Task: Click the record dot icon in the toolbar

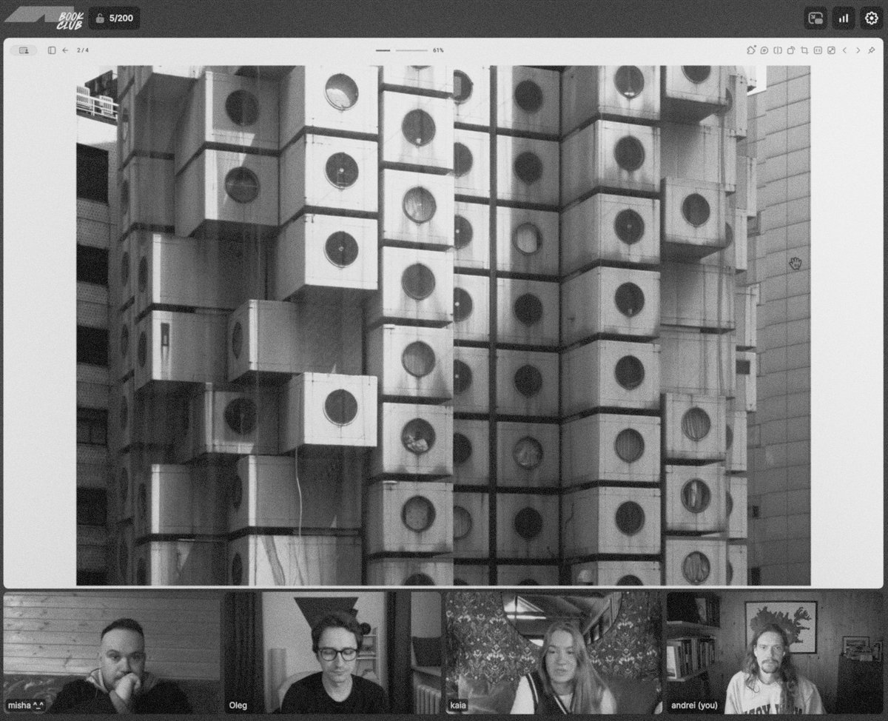Action: coord(764,50)
